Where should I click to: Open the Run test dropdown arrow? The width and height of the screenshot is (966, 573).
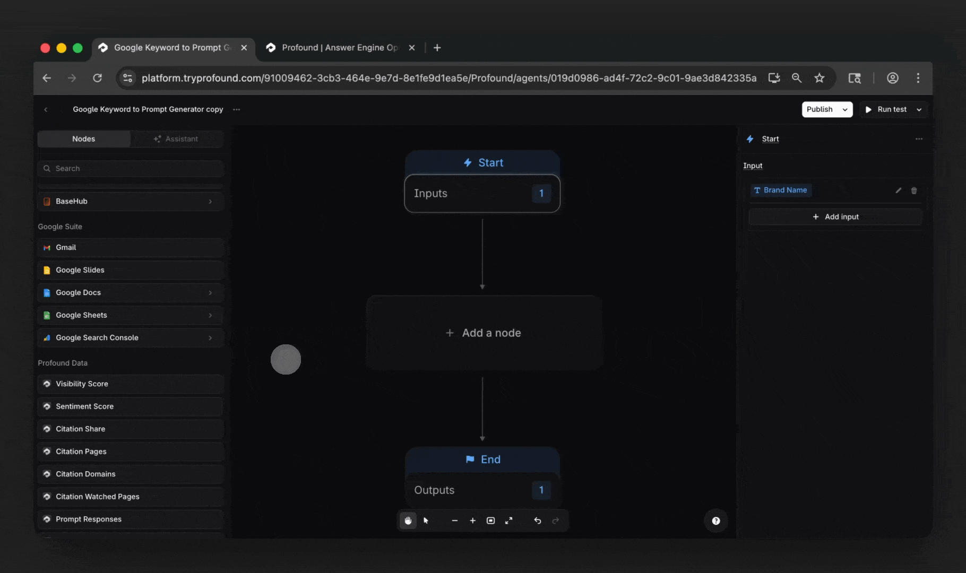[x=919, y=109]
